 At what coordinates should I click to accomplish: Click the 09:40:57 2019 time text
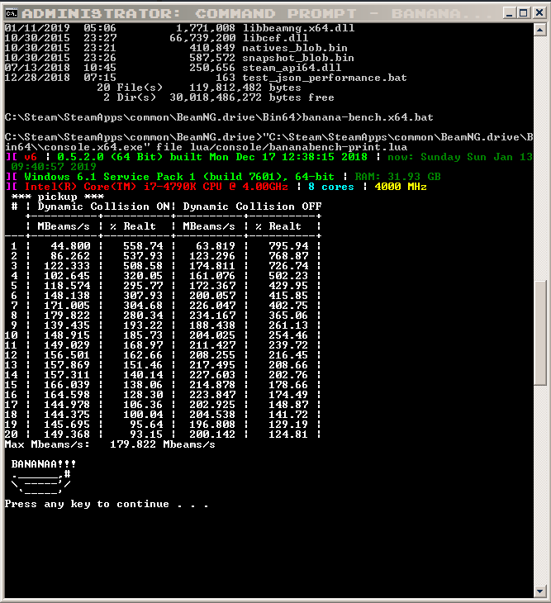pos(54,167)
